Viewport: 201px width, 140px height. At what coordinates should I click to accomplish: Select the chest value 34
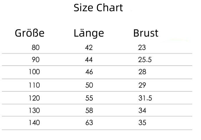click(142, 110)
